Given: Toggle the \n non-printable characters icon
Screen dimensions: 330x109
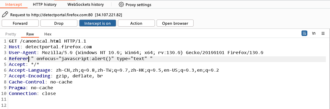Looking at the screenshot, I should [314, 33].
